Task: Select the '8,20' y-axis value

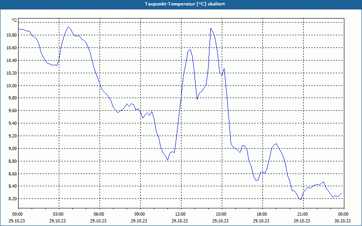Action: [x=13, y=199]
